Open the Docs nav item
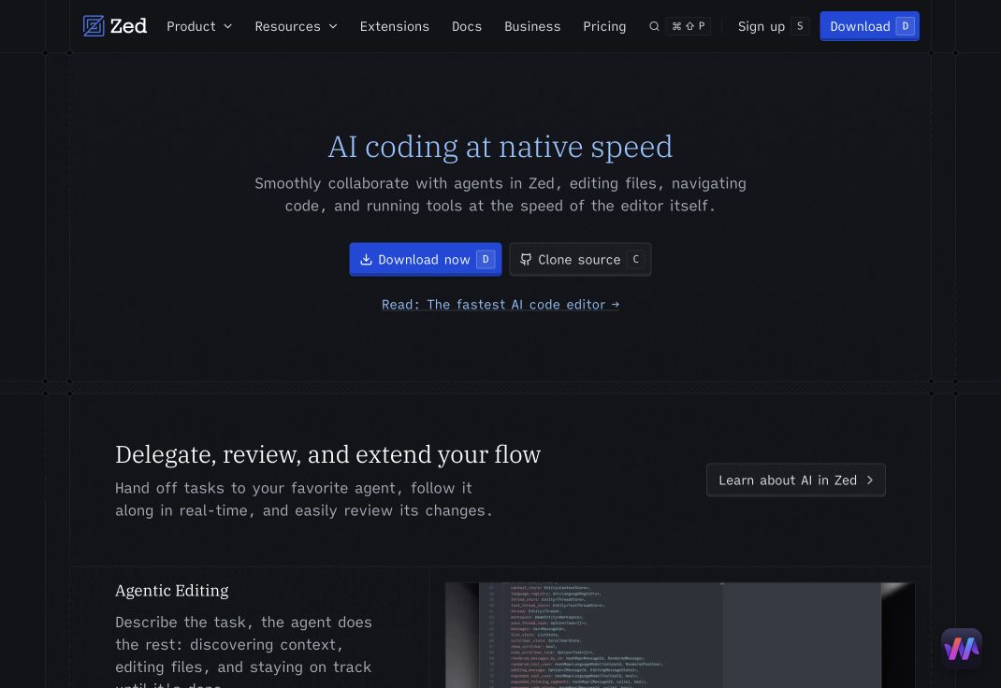This screenshot has height=688, width=1001. tap(467, 26)
